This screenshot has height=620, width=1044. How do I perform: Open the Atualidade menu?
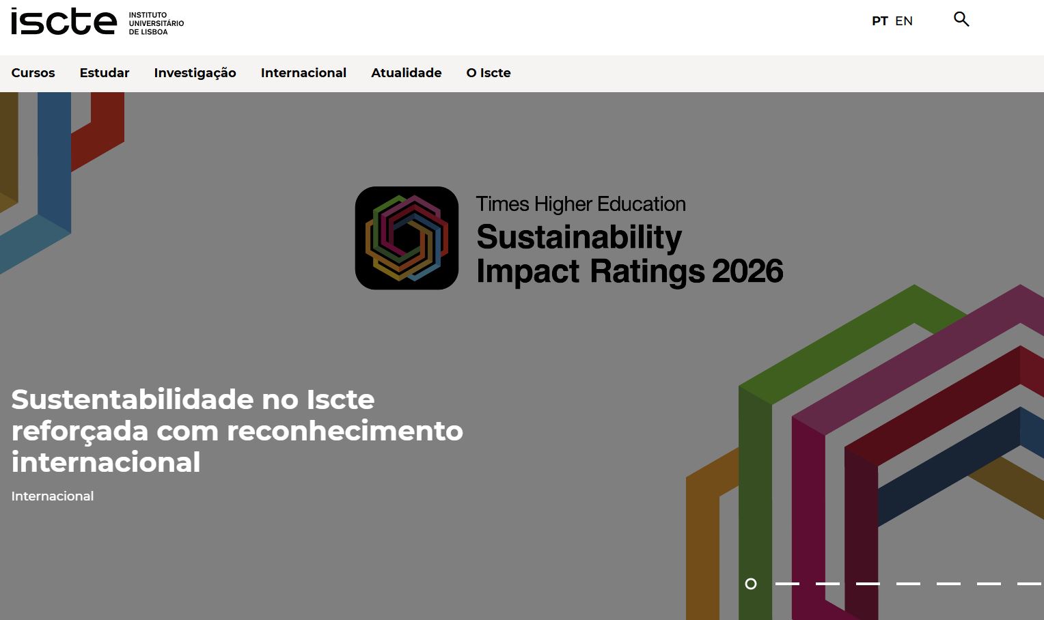coord(407,73)
